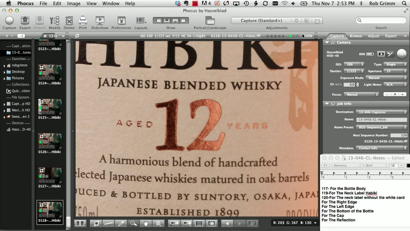This screenshot has width=410, height=231.
Task: Click the autofocus A button
Action: [395, 94]
